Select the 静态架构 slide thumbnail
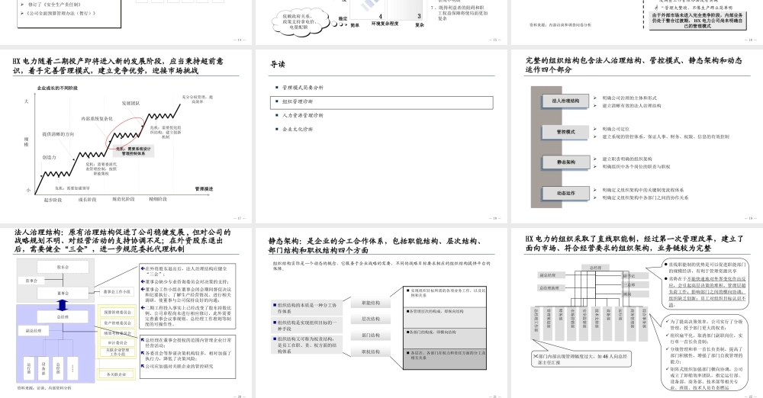Image resolution: width=763 pixels, height=398 pixels. pyautogui.click(x=381, y=313)
